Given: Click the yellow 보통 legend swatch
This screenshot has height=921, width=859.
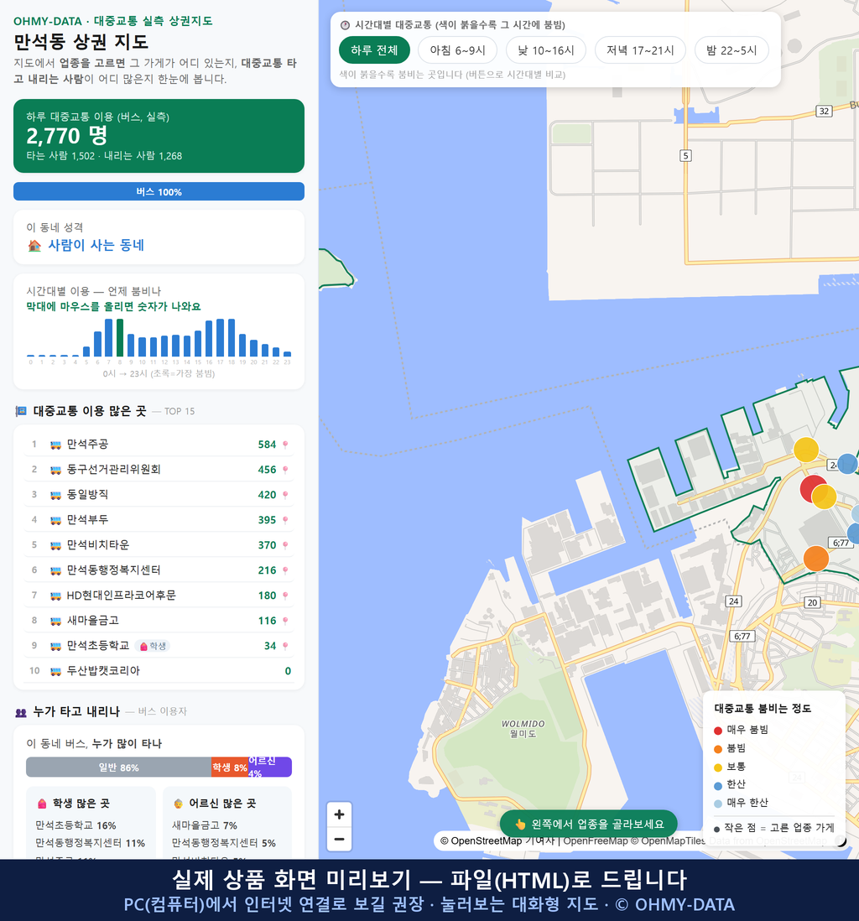Looking at the screenshot, I should (x=717, y=767).
